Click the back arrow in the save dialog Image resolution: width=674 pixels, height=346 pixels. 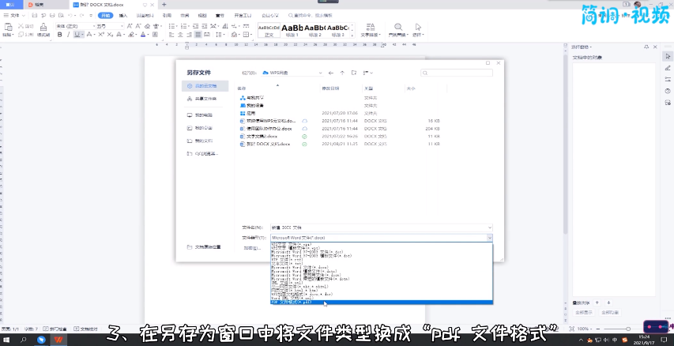tap(331, 72)
